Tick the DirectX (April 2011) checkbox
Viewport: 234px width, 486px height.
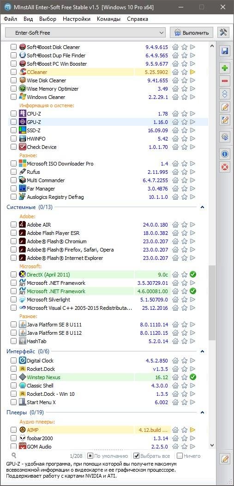point(13,275)
